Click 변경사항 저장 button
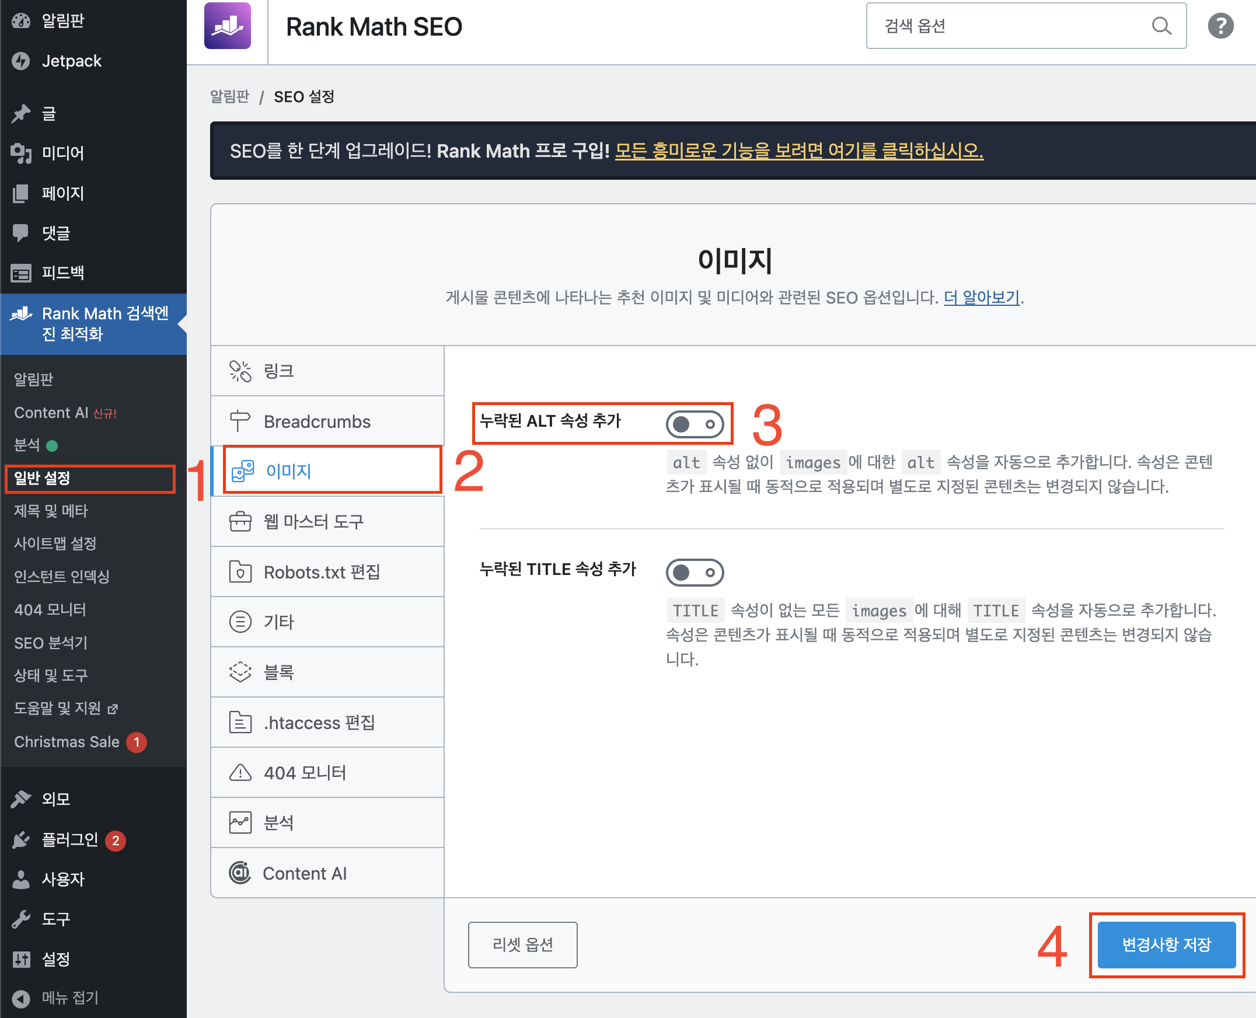Viewport: 1256px width, 1018px height. click(x=1166, y=944)
